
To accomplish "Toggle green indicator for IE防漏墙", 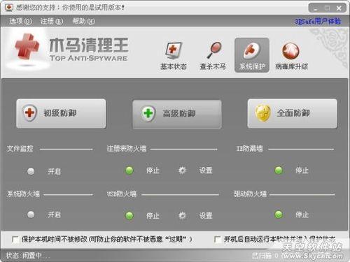I will click(x=279, y=170).
